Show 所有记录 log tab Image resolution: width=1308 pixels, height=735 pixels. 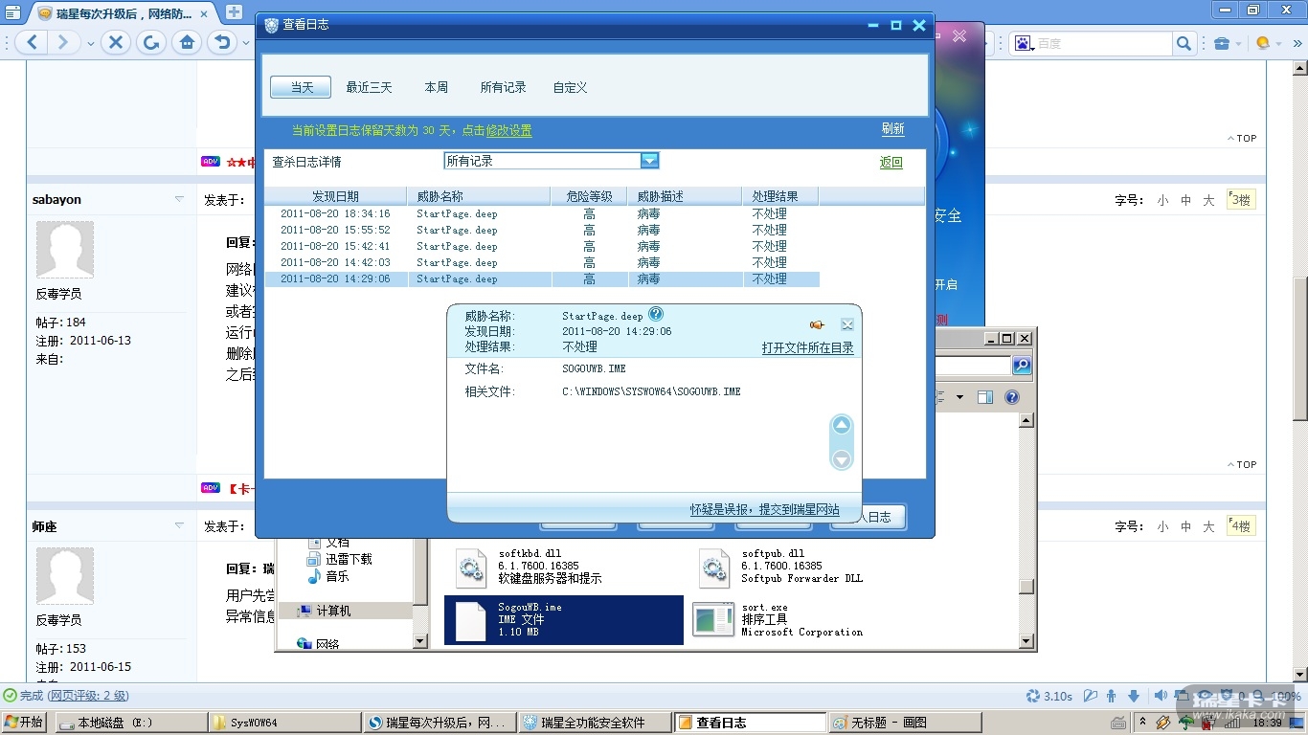tap(503, 87)
